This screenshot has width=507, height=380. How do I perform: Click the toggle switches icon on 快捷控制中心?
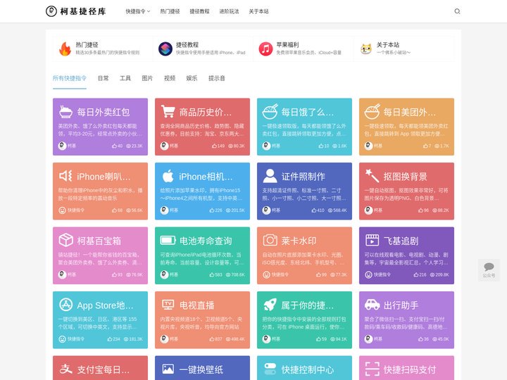click(270, 369)
